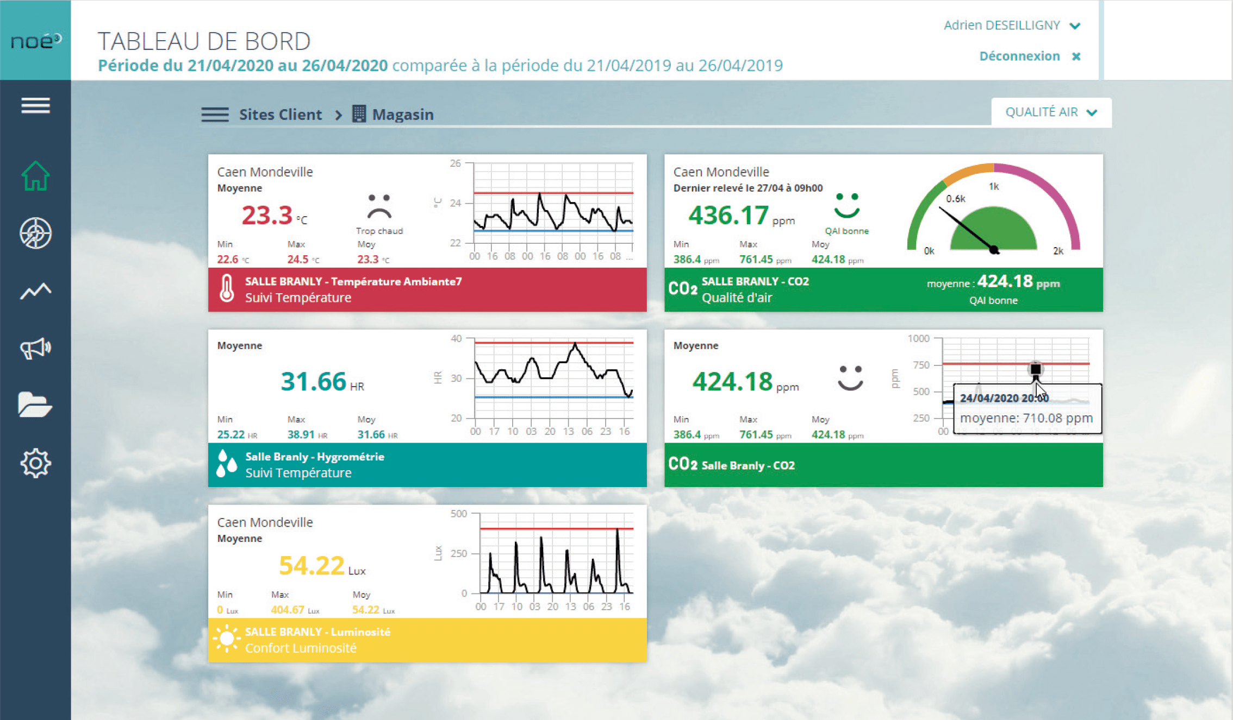Open the Salle Branly - Hygrométrie banner
Viewport: 1233px width, 720px height.
pos(427,465)
